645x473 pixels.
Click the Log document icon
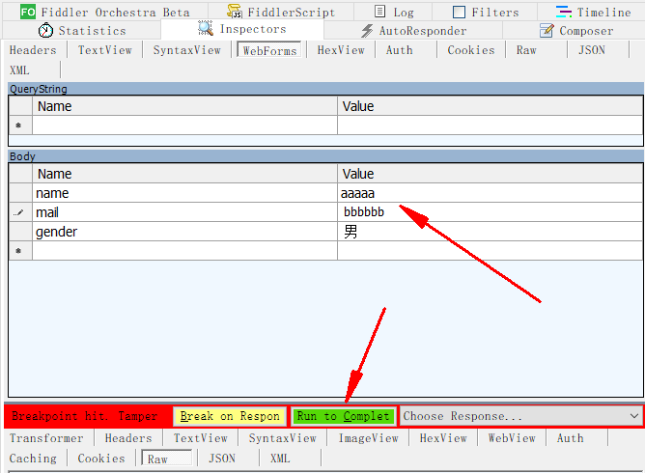point(380,12)
